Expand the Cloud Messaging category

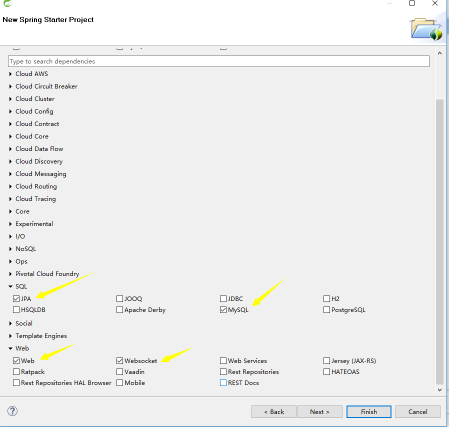click(x=10, y=174)
